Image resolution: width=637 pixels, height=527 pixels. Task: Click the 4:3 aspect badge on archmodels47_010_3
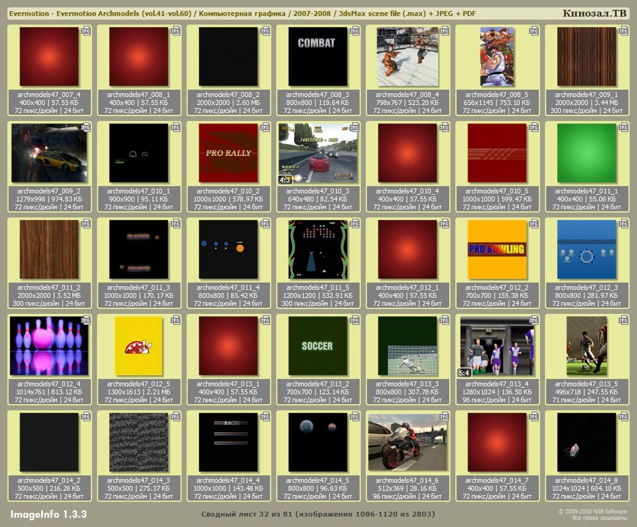click(284, 180)
